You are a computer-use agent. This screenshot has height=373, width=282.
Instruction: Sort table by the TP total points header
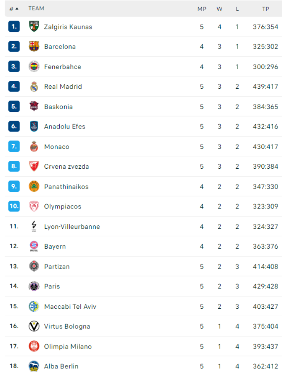[265, 9]
